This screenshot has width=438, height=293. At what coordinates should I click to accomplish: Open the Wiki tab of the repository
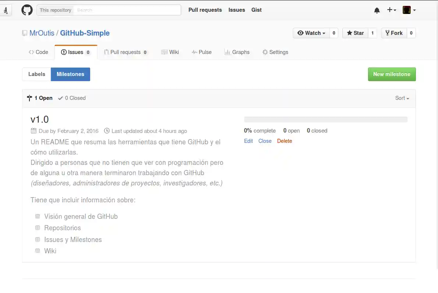[x=170, y=52]
